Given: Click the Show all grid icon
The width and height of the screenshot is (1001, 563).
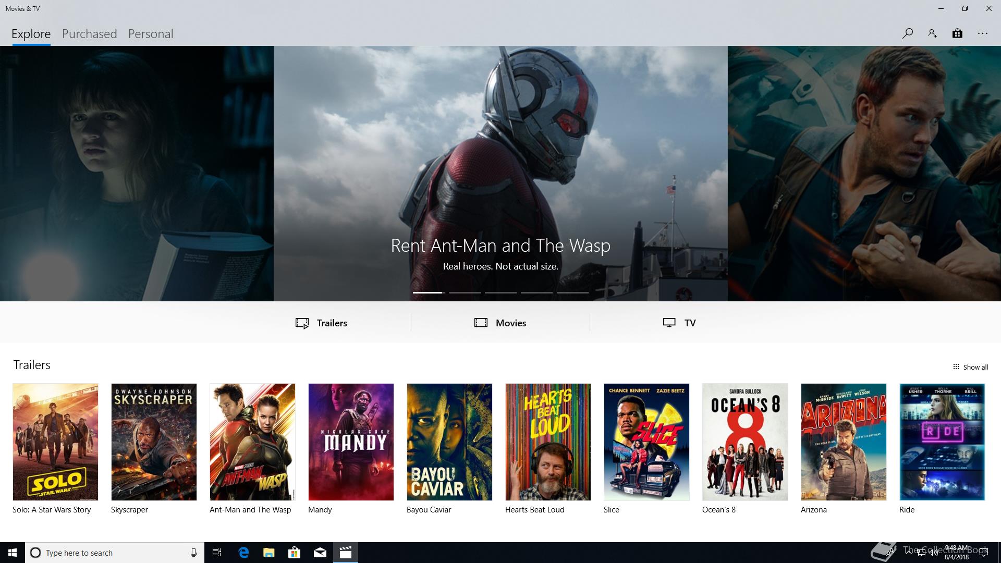Looking at the screenshot, I should pos(956,366).
